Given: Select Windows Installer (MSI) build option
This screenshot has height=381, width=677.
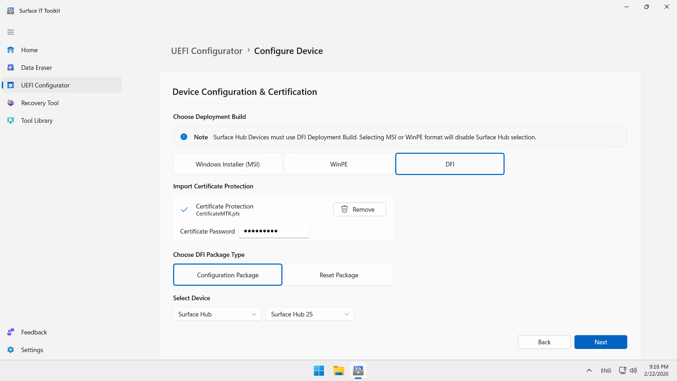Looking at the screenshot, I should (227, 164).
